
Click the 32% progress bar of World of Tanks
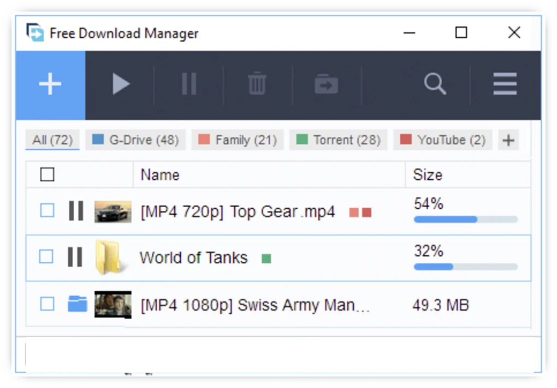466,267
